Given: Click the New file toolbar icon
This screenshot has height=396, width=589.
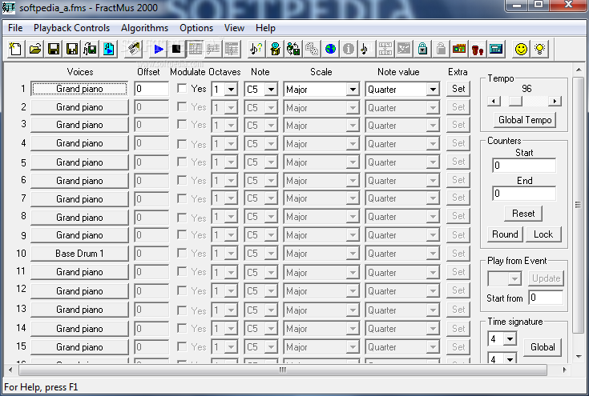Looking at the screenshot, I should coord(16,49).
